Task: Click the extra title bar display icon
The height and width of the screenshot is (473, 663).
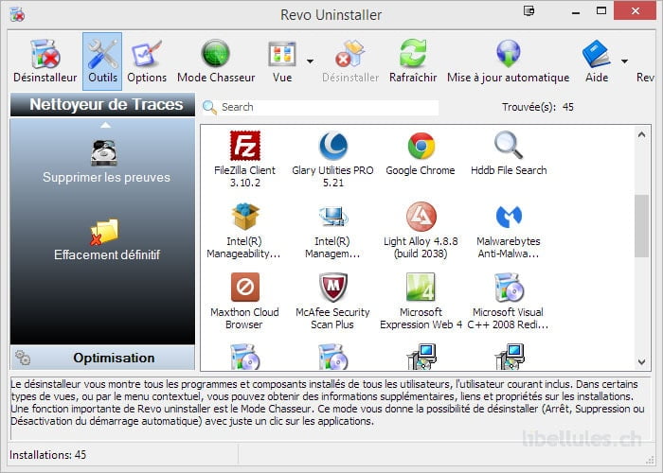Action: tap(529, 10)
